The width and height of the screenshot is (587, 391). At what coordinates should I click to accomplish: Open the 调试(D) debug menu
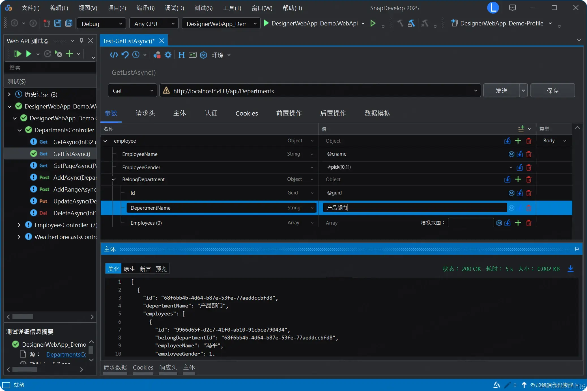click(174, 8)
